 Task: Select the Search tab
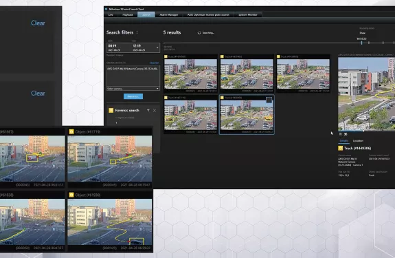point(146,14)
